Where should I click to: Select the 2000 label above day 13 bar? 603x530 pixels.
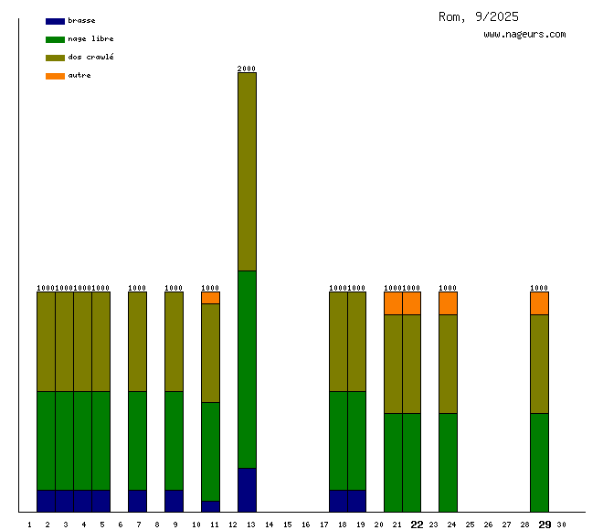click(247, 69)
